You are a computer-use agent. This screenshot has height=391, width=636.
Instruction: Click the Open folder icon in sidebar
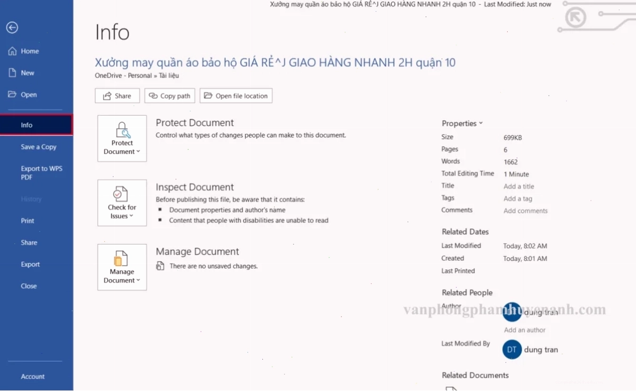click(x=13, y=94)
